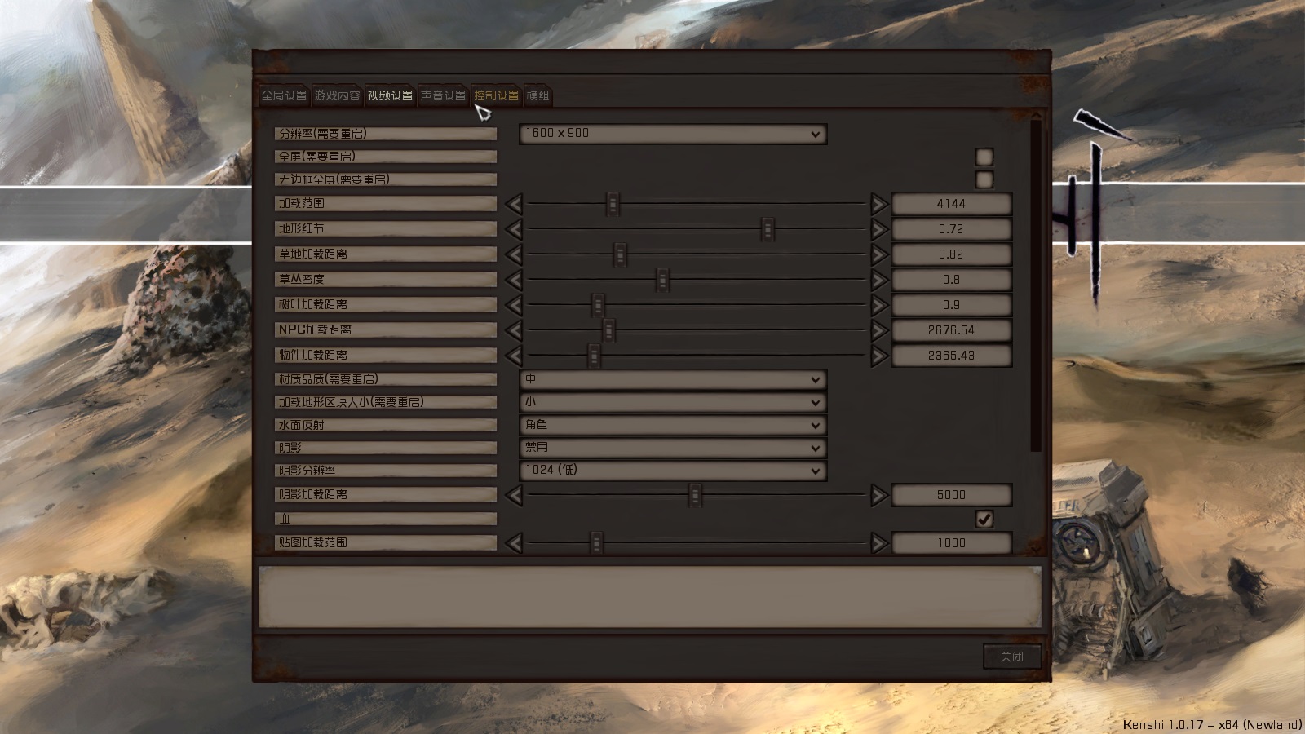Viewport: 1305px width, 734px height.
Task: Click right arrow of 阴影加载距离 slider
Action: (x=878, y=495)
